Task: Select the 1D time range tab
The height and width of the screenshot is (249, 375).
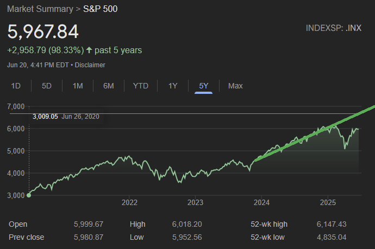Action: pyautogui.click(x=16, y=86)
